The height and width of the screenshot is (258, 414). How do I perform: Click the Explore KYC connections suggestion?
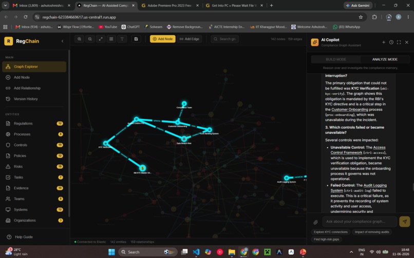click(x=331, y=232)
